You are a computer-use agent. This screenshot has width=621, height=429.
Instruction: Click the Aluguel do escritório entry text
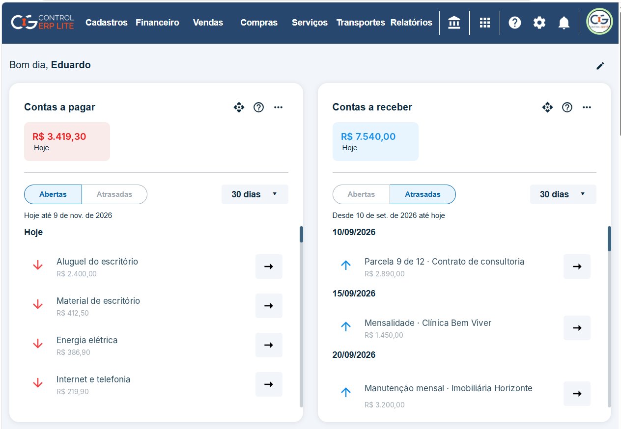click(97, 262)
